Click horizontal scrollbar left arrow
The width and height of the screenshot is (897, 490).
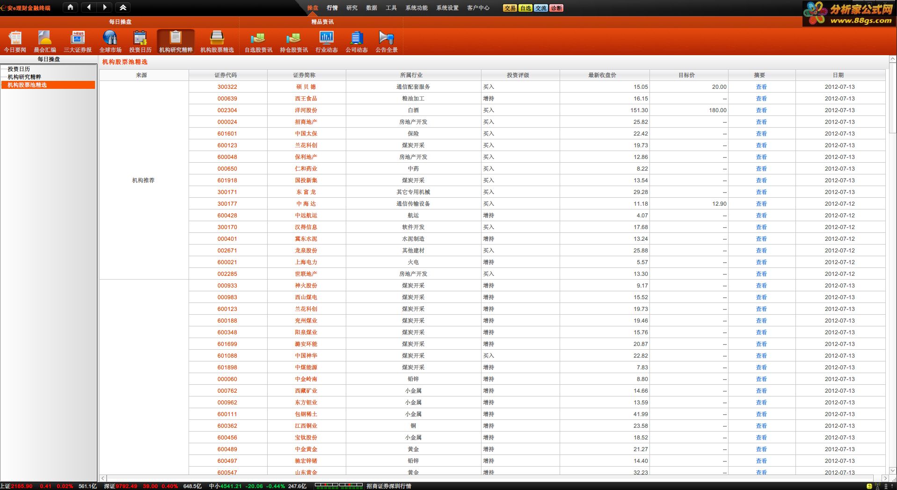pos(103,478)
